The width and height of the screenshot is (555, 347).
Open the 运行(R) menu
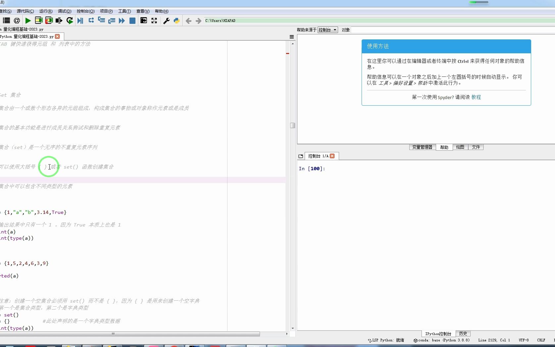[46, 11]
